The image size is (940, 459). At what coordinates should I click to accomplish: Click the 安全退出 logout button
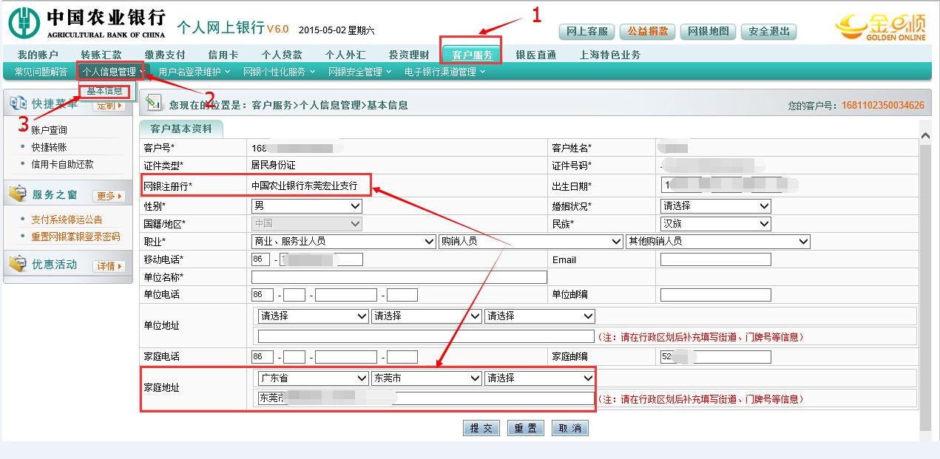coord(768,32)
